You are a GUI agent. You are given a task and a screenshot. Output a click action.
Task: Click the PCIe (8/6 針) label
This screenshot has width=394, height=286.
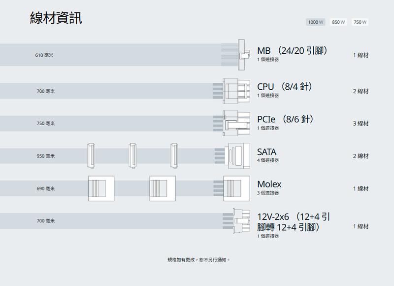pos(286,119)
